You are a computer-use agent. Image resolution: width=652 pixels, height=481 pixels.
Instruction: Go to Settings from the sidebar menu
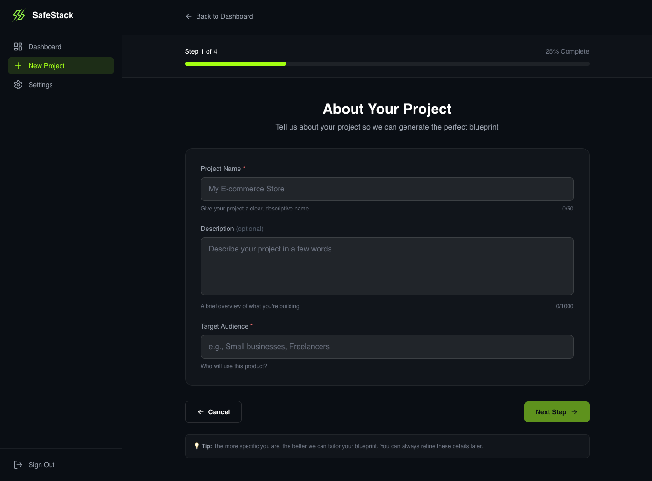coord(41,85)
